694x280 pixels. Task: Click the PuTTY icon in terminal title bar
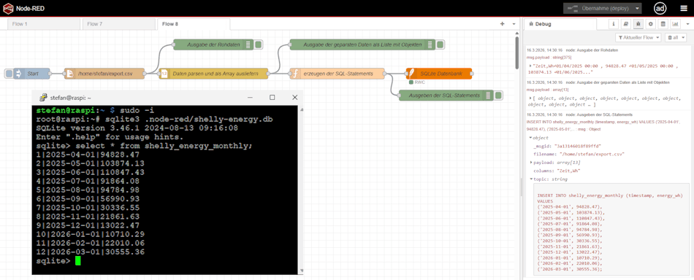click(x=43, y=97)
